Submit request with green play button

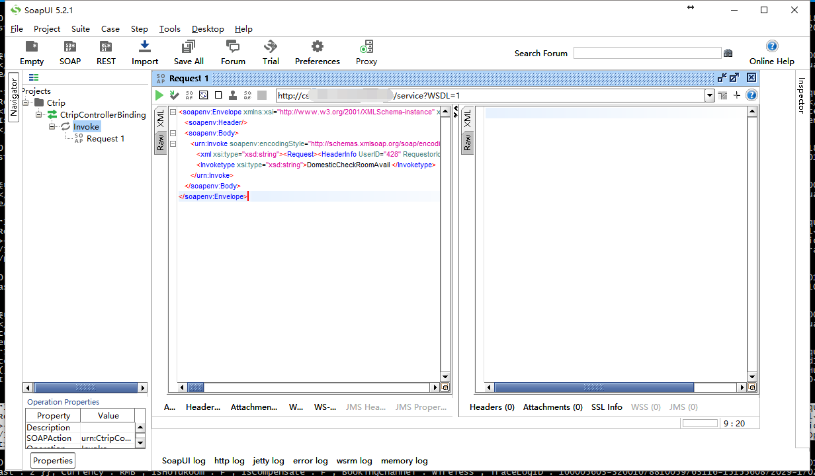point(159,95)
